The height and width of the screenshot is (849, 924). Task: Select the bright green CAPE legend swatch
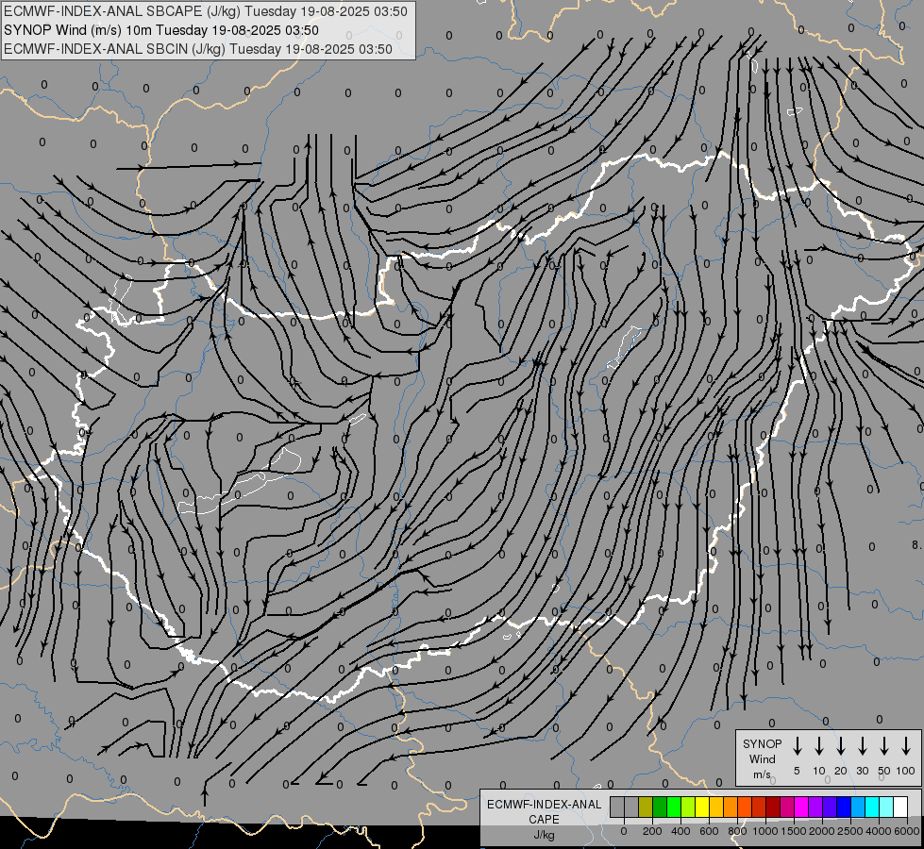click(x=674, y=807)
